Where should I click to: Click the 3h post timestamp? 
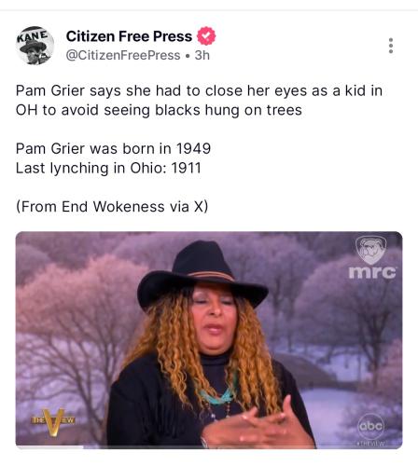click(x=202, y=55)
